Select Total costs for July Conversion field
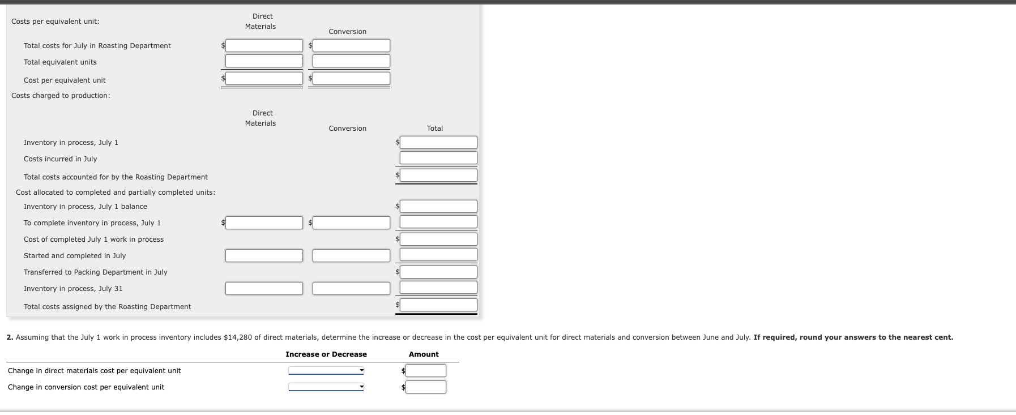The height and width of the screenshot is (415, 1016). [x=351, y=45]
